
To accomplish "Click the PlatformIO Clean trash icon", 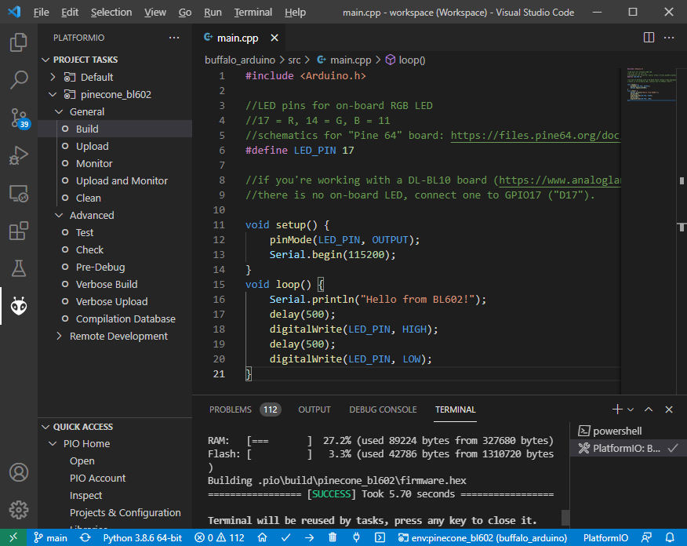I will click(x=333, y=537).
